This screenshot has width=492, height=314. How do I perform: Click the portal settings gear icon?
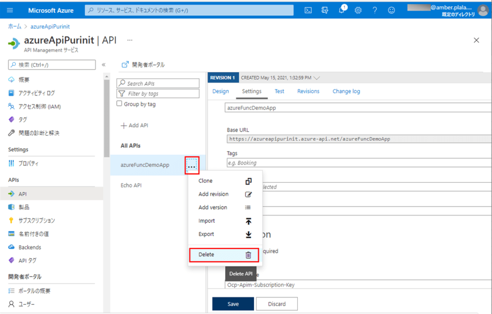[358, 10]
